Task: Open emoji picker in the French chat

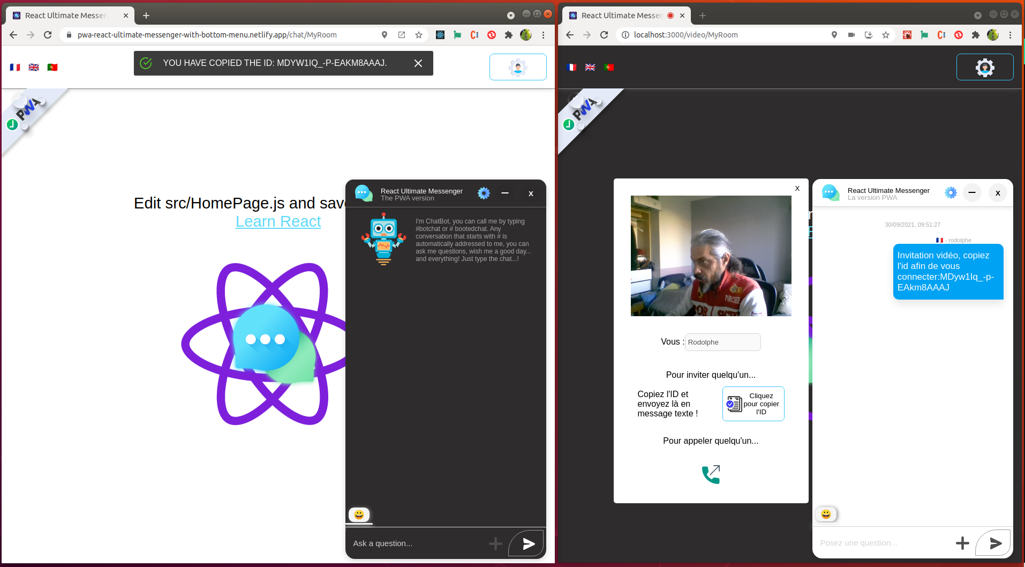Action: (x=826, y=514)
